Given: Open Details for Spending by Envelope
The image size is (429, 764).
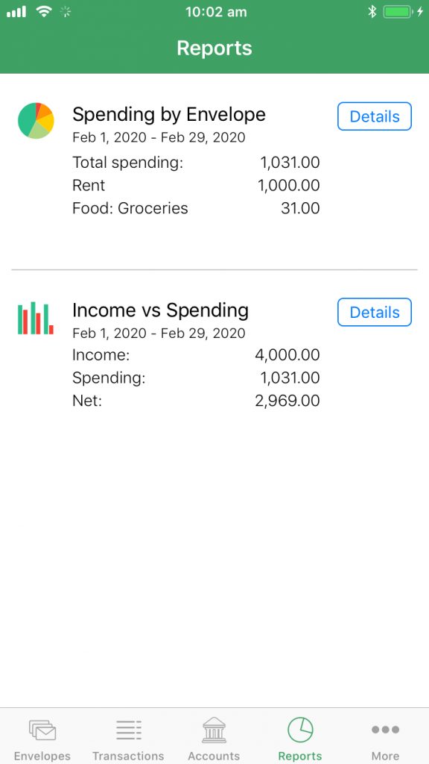Looking at the screenshot, I should pos(375,116).
